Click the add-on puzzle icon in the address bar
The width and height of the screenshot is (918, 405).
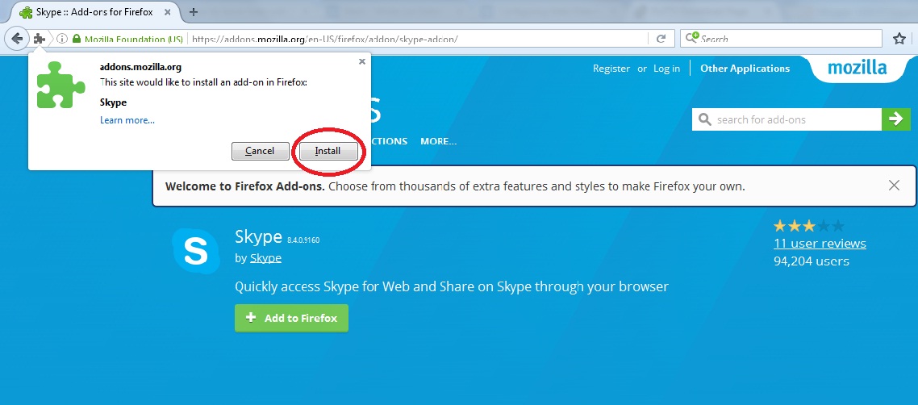40,39
